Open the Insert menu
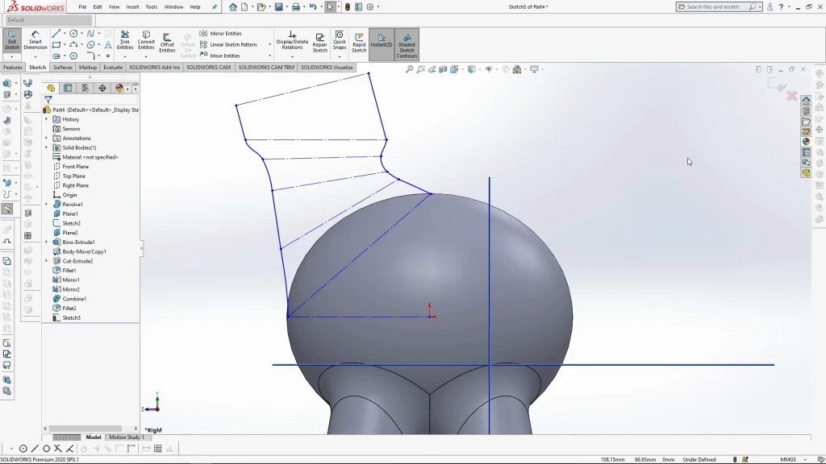Screen dimensions: 826x464 tap(132, 6)
